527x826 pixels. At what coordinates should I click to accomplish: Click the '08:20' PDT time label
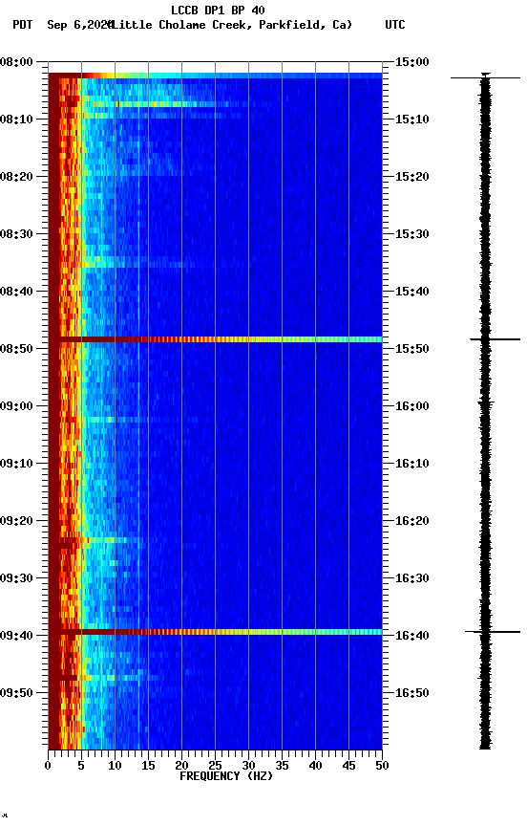(x=16, y=177)
